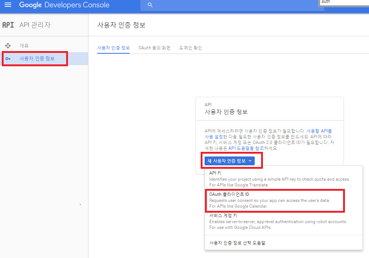
Task: Select the 사용자 인증 정보 tab
Action: pos(113,48)
